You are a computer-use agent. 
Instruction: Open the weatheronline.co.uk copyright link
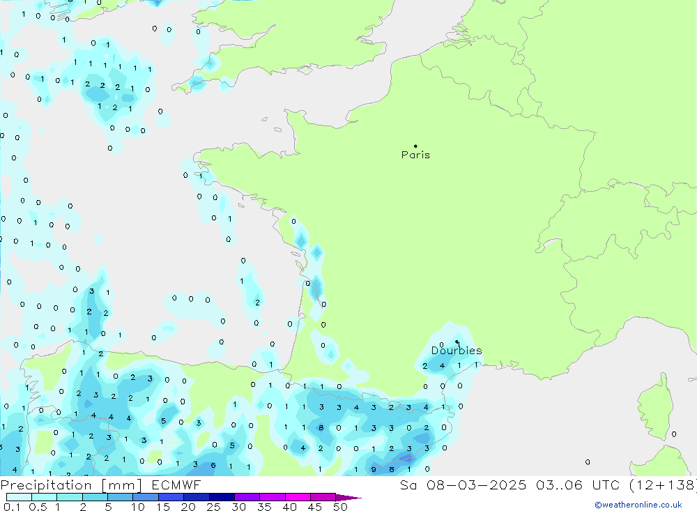tap(638, 505)
